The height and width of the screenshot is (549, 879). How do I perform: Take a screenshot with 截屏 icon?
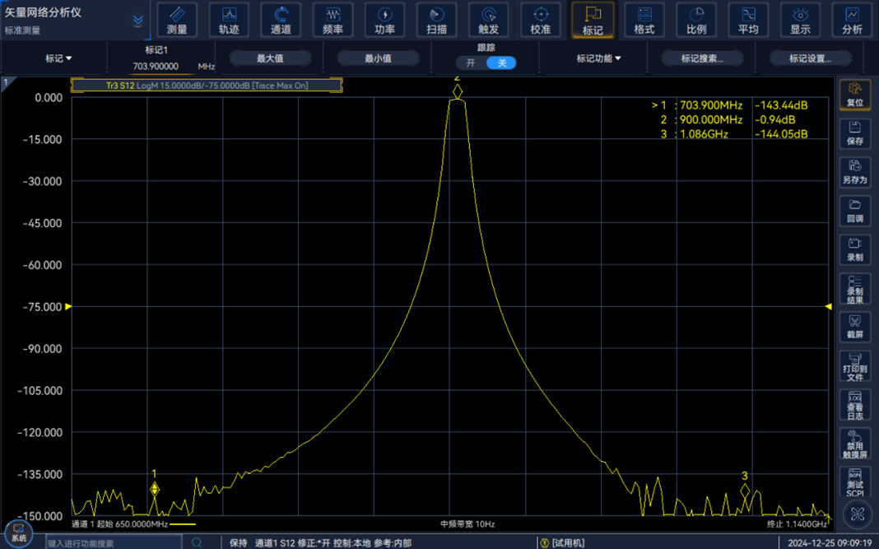(x=855, y=326)
